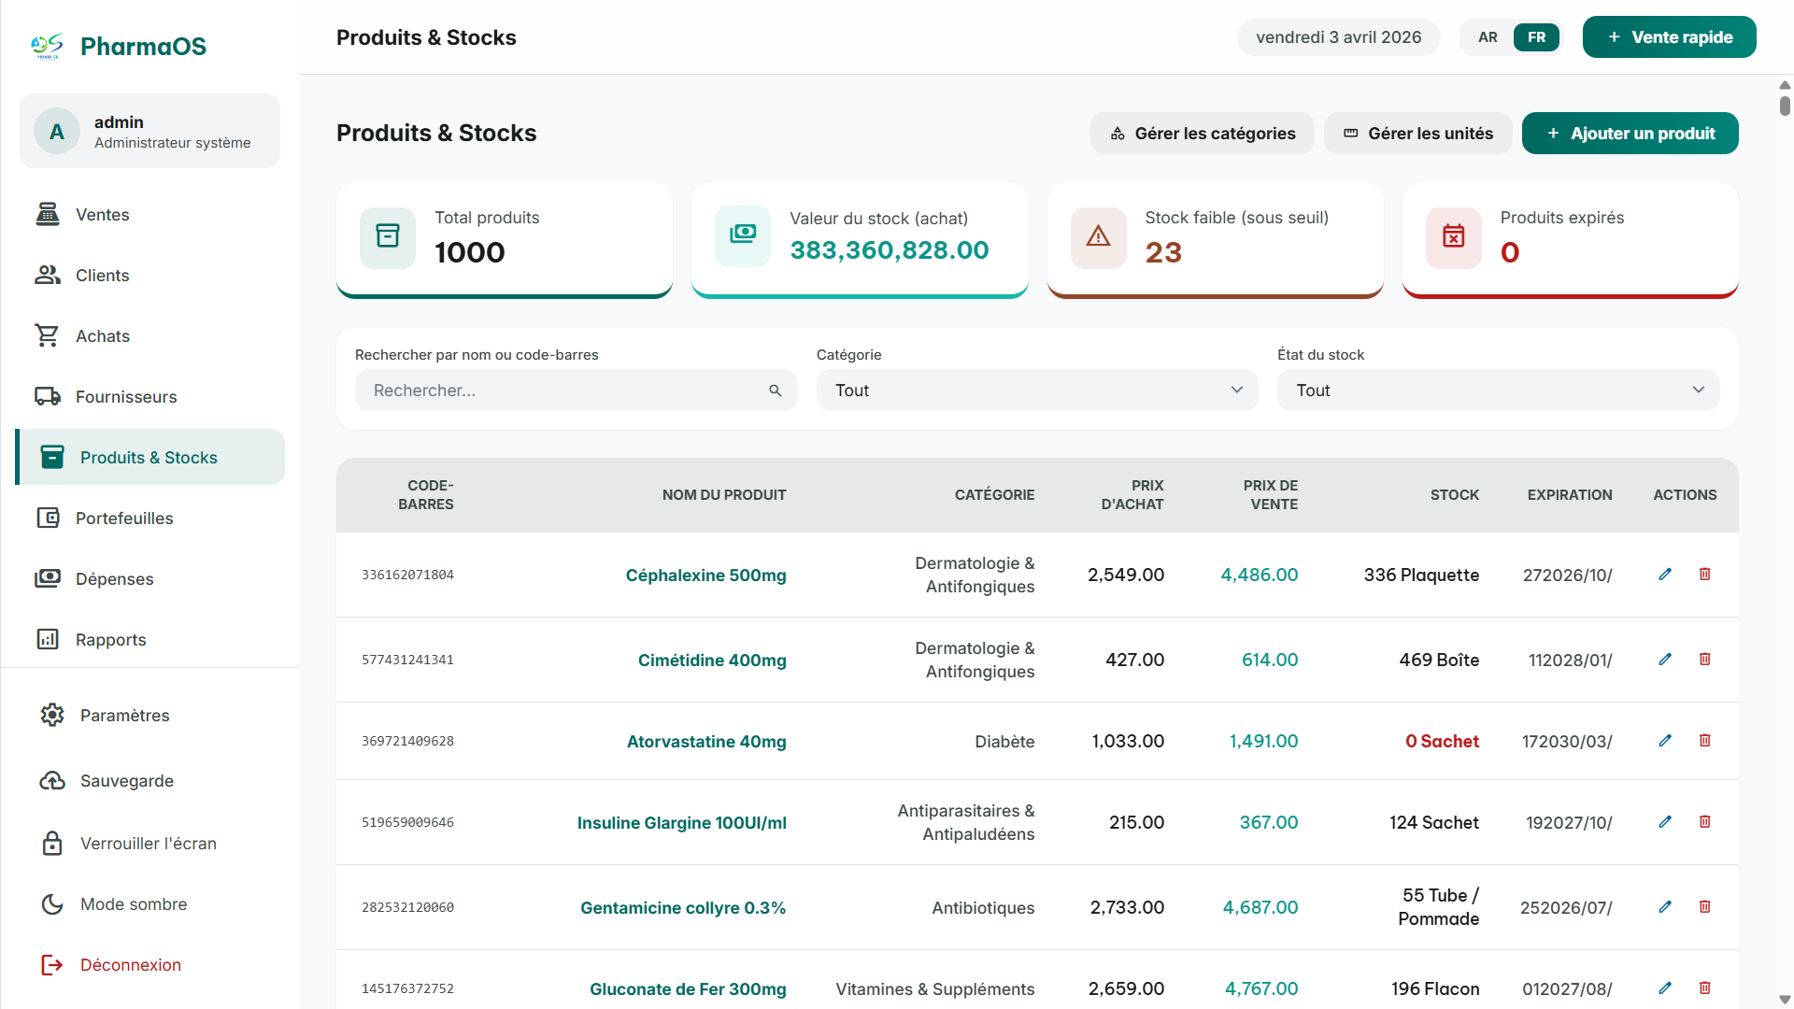Screen dimensions: 1794x1009
Task: Open the admin user profile card
Action: pyautogui.click(x=149, y=132)
